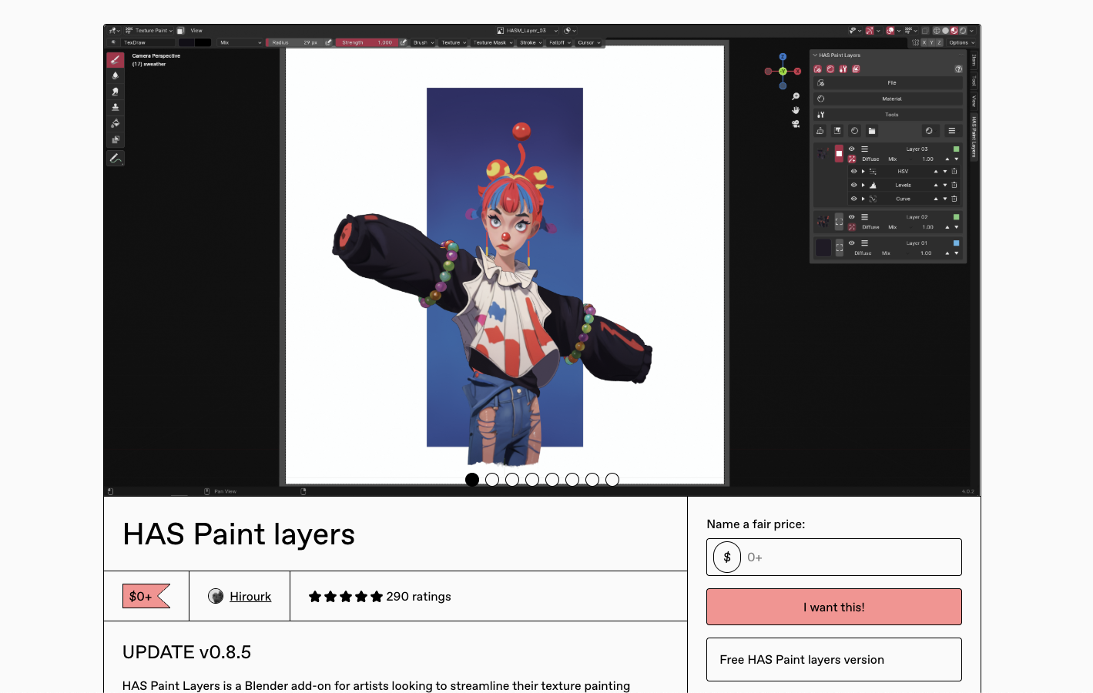Viewport: 1093px width, 693px height.
Task: Click the pan view hand icon
Action: [796, 110]
